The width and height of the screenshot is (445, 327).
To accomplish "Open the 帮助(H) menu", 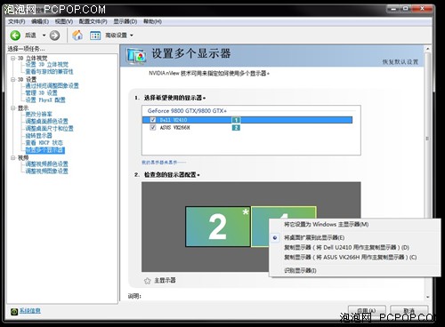I will 152,21.
